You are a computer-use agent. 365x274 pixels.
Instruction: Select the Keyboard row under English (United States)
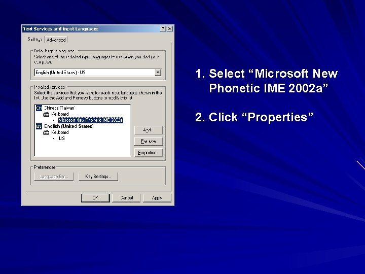pyautogui.click(x=60, y=132)
